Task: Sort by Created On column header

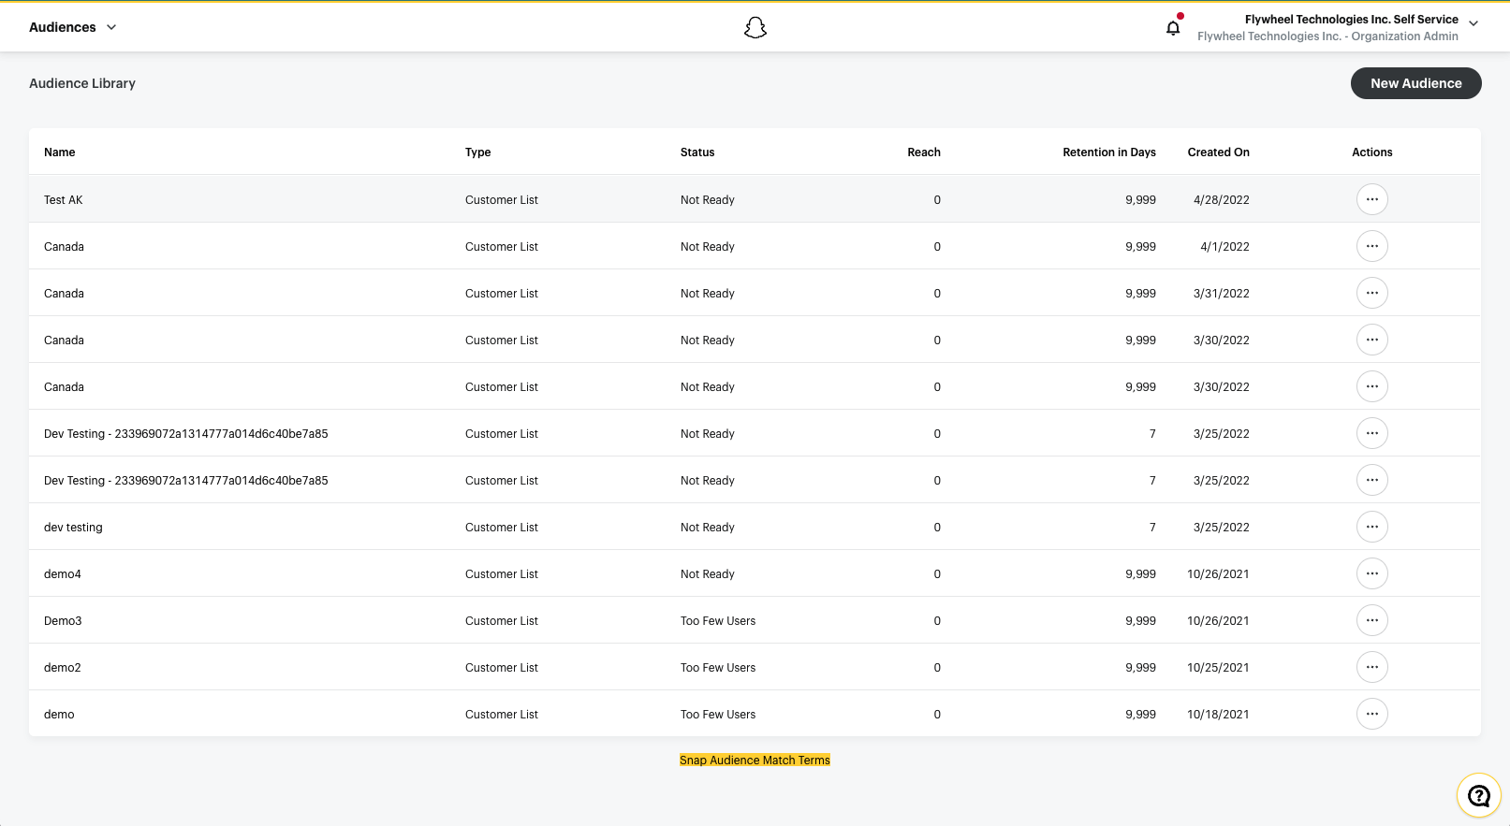Action: click(1219, 152)
